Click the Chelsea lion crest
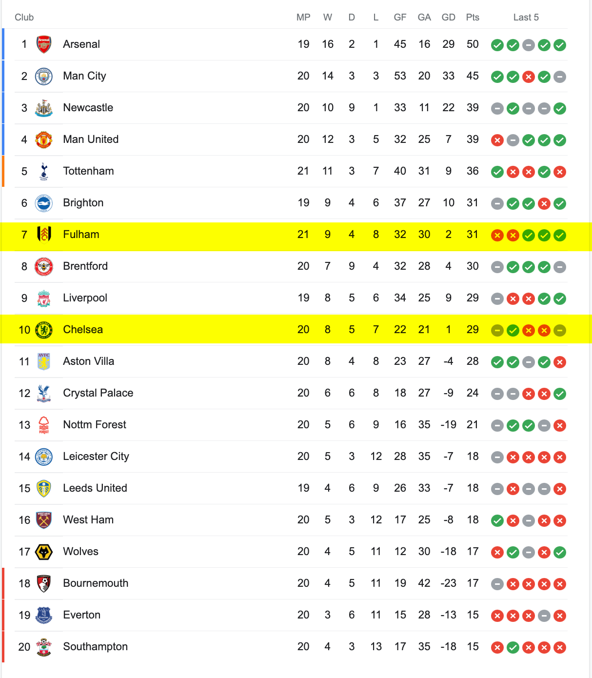This screenshot has height=678, width=592. point(44,330)
